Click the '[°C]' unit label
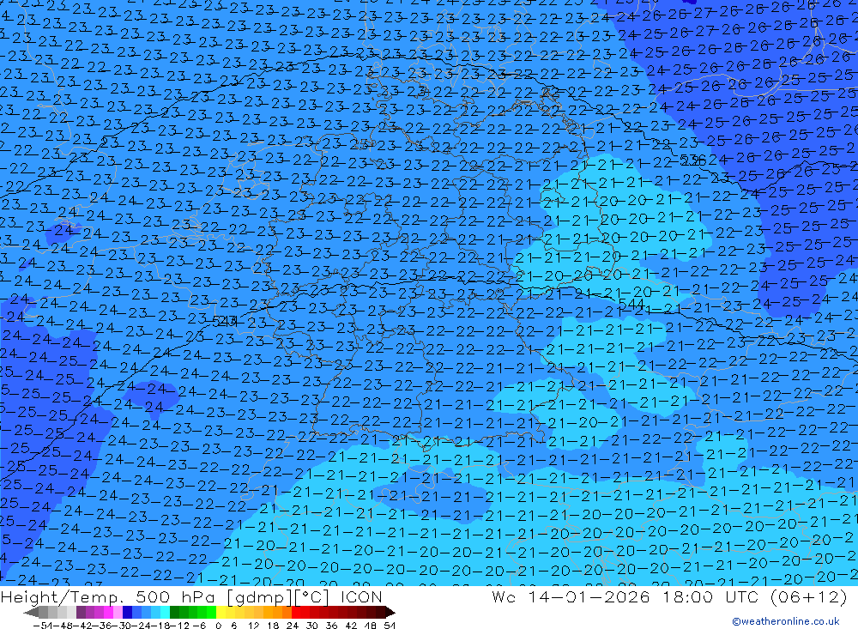Screen dimensions: 858x629 point(312,597)
